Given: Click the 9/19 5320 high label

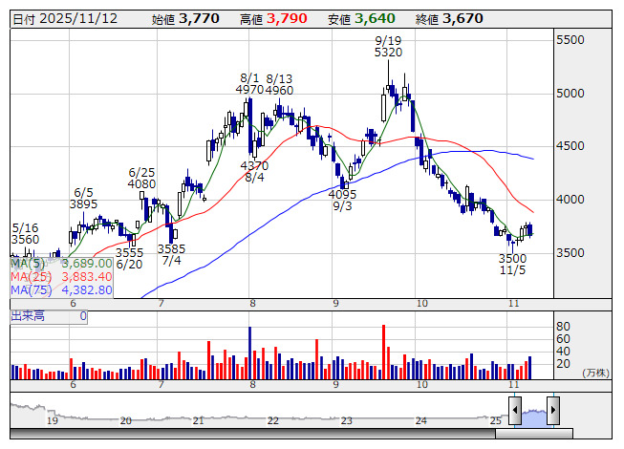Looking at the screenshot, I should tap(388, 47).
